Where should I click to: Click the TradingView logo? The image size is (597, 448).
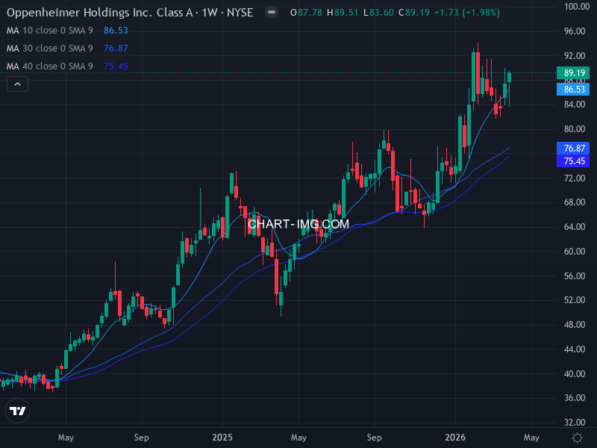pos(16,411)
